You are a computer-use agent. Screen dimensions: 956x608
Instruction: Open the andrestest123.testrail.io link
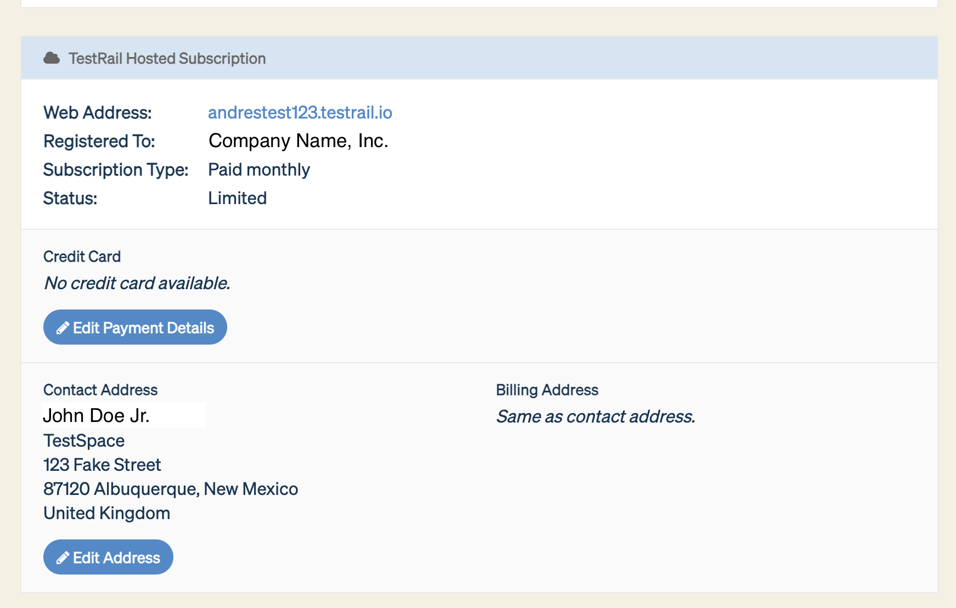point(300,112)
